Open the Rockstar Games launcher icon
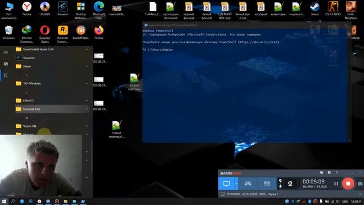The width and height of the screenshot is (364, 205). 63,34
